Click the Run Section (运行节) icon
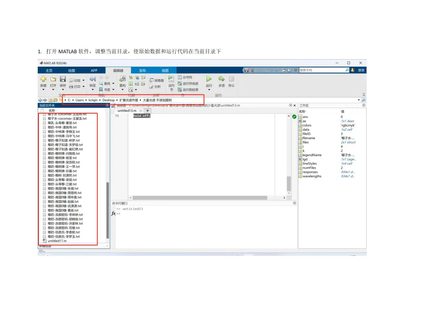The height and width of the screenshot is (312, 441). pyautogui.click(x=171, y=79)
